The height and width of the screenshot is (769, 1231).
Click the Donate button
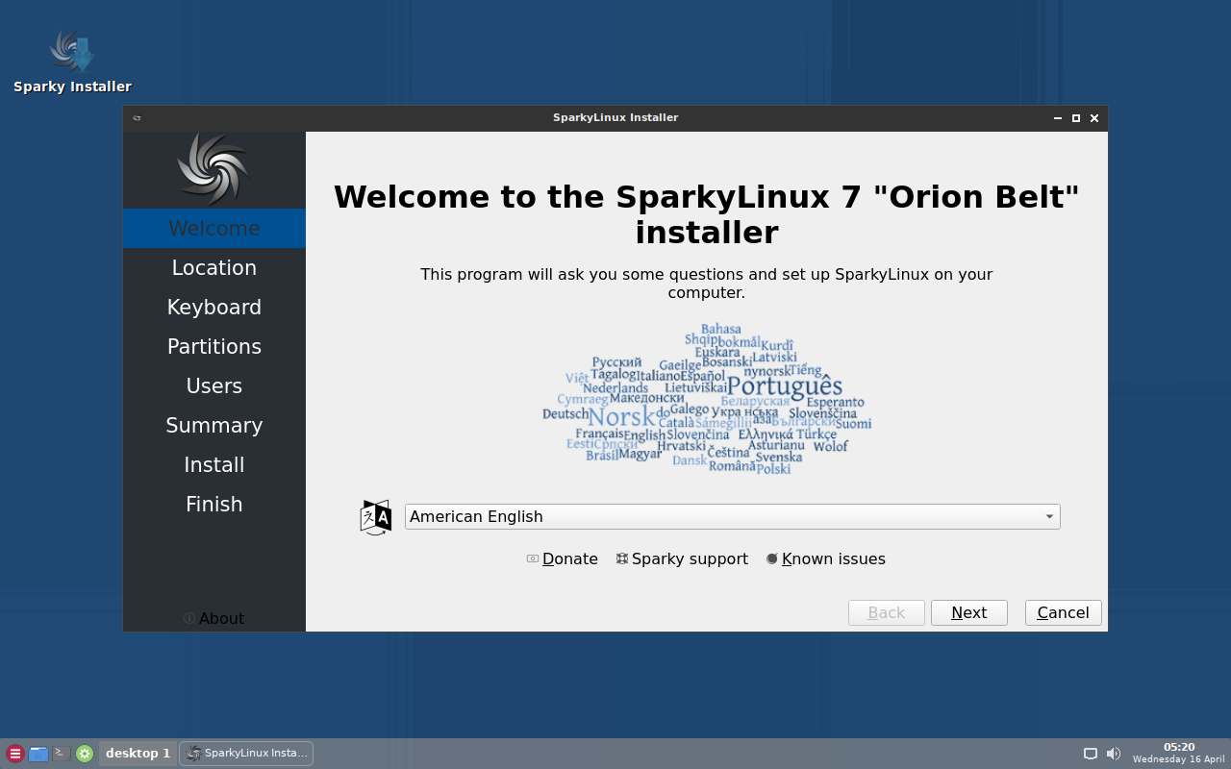click(x=563, y=559)
